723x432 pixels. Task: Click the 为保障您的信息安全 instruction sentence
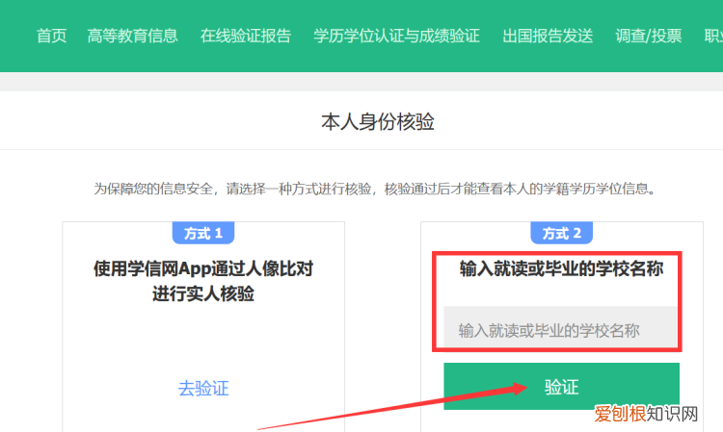(x=375, y=189)
